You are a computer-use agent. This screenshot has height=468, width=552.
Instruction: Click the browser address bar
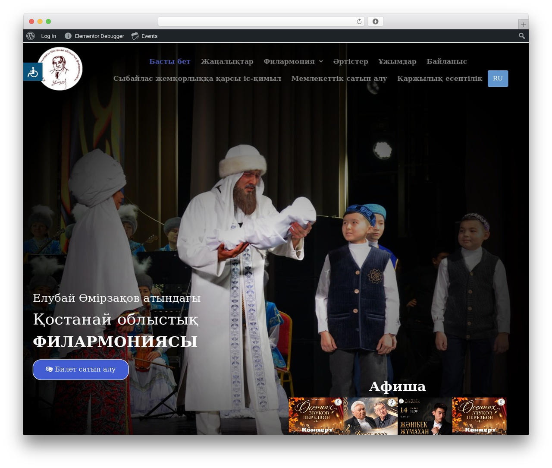click(261, 22)
